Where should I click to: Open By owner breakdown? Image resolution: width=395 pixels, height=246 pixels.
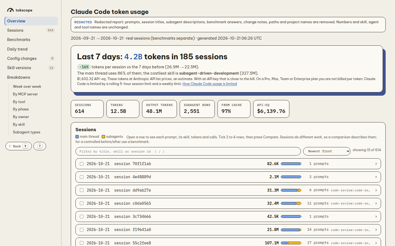click(21, 117)
